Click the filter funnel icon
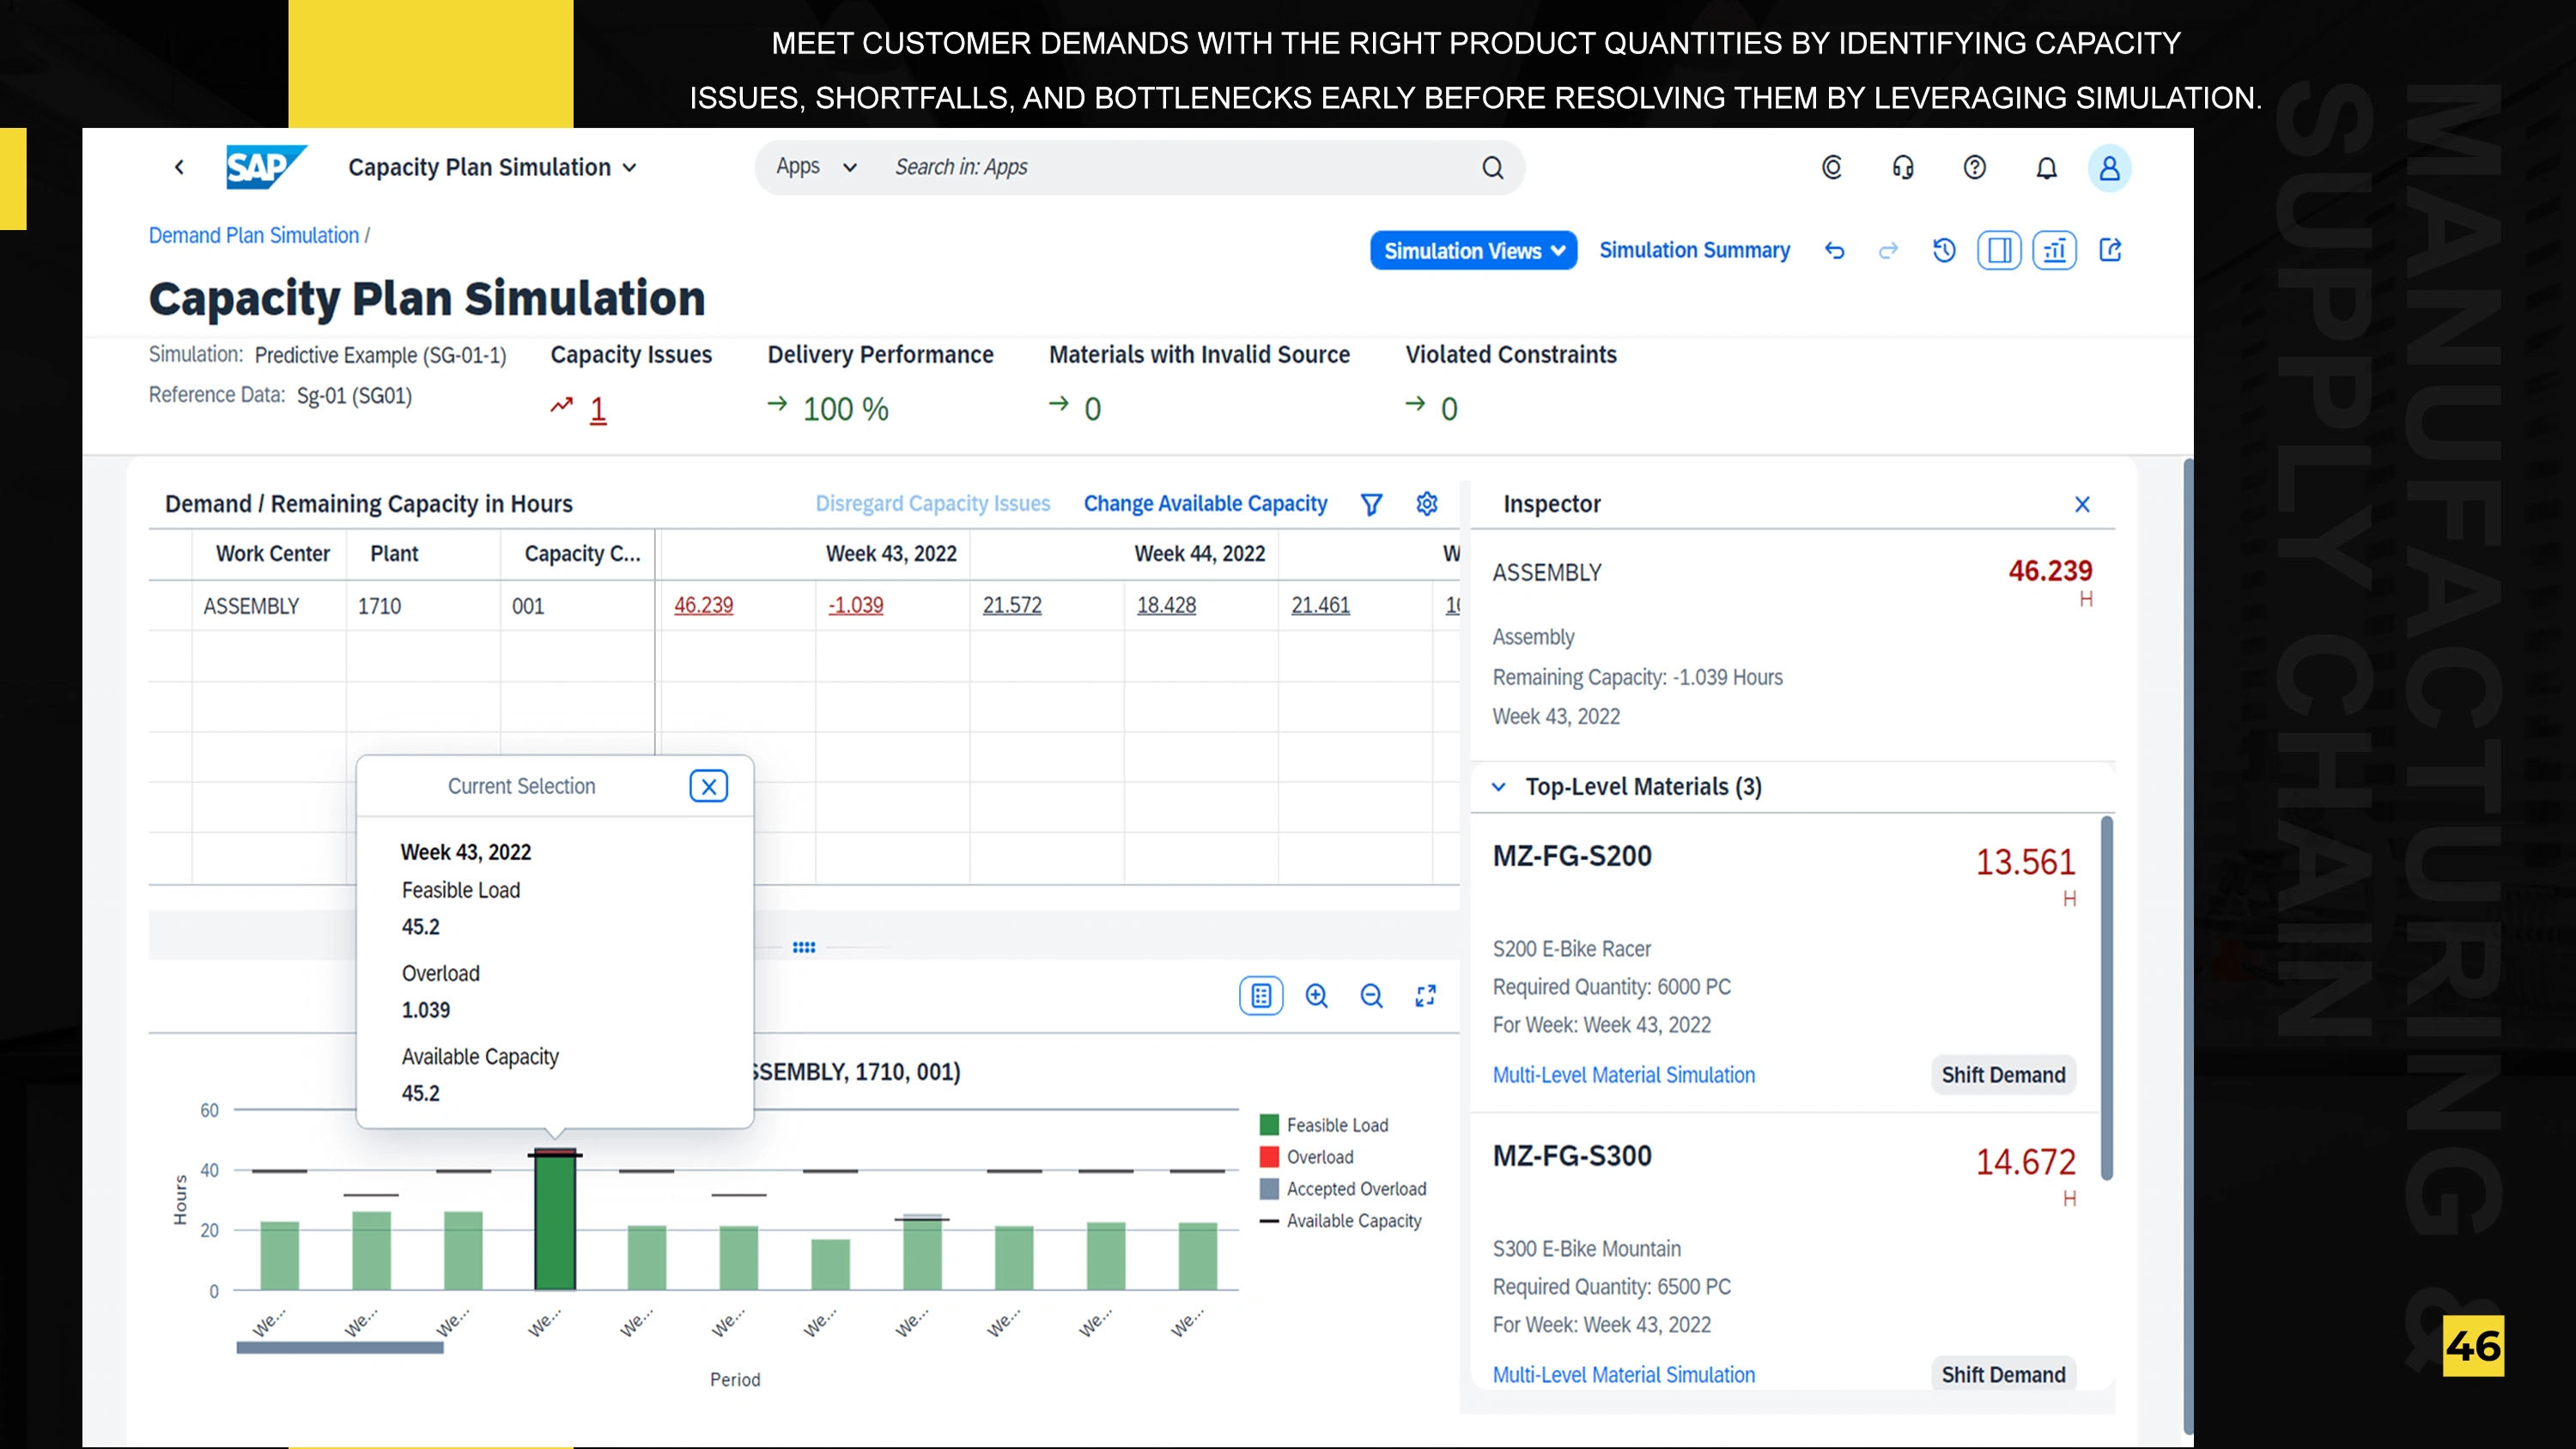 tap(1371, 504)
